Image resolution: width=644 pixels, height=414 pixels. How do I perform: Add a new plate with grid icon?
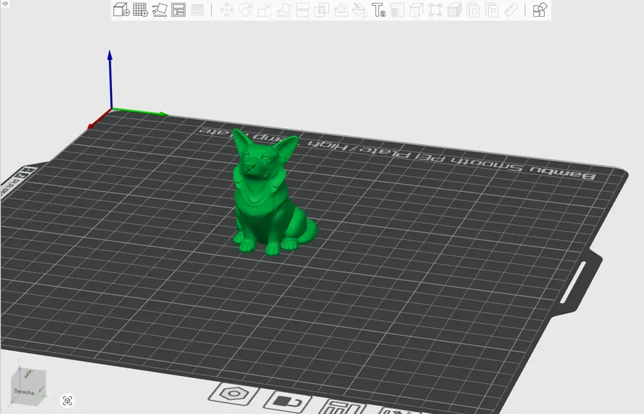140,10
